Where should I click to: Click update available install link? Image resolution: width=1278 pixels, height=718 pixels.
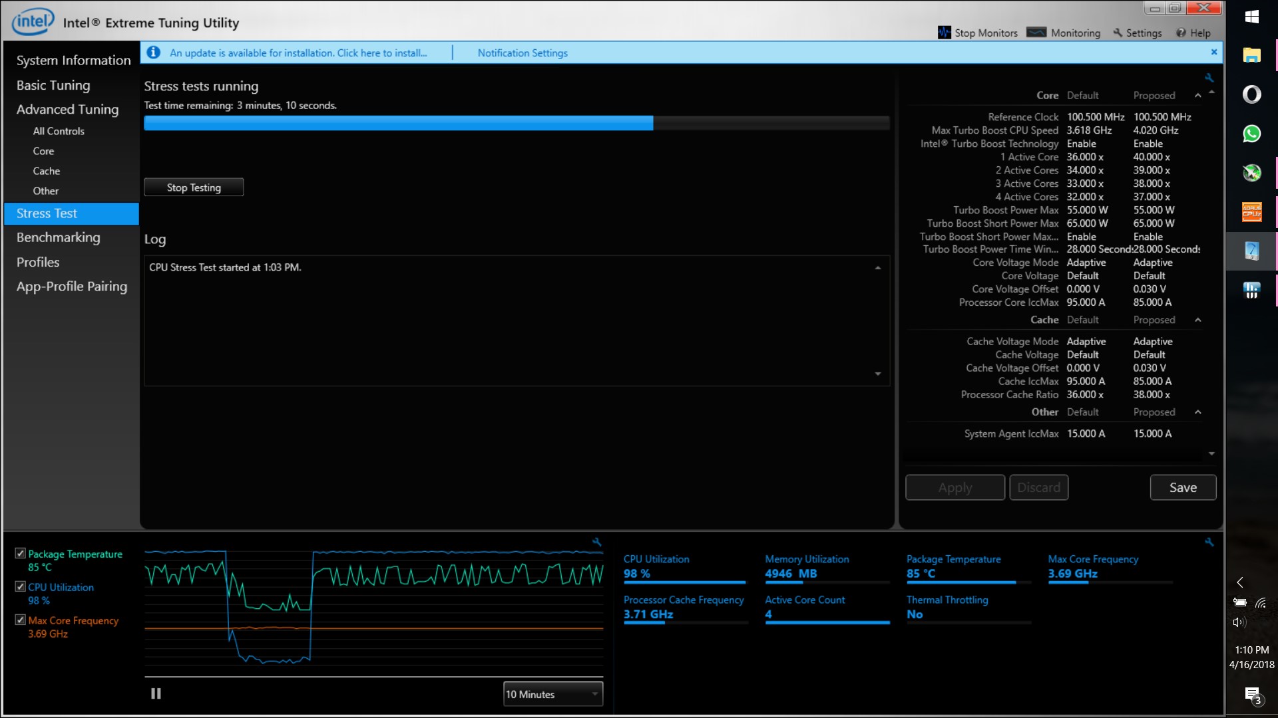pos(298,53)
